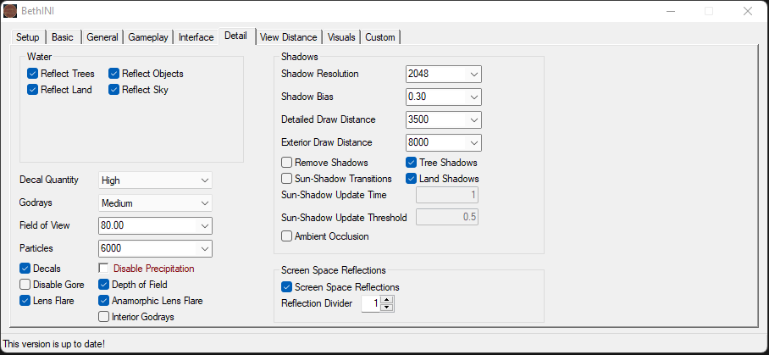The height and width of the screenshot is (355, 769).
Task: Enable Remove Shadows checkbox
Action: click(287, 162)
